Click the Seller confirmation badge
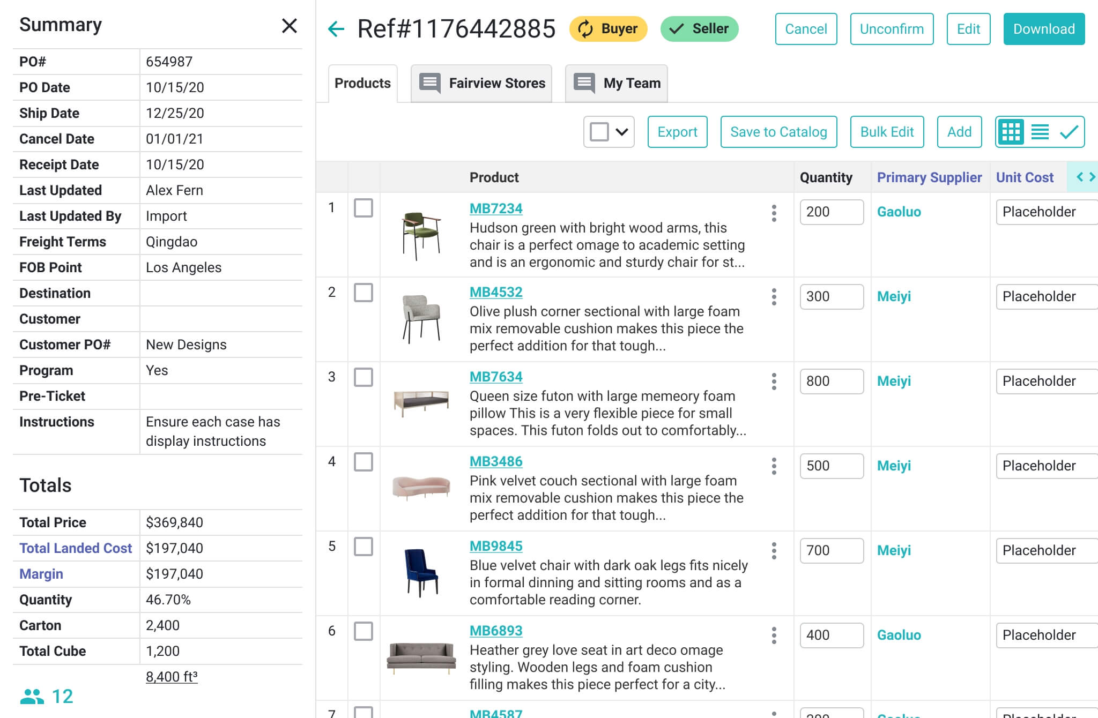The width and height of the screenshot is (1098, 718). point(699,28)
